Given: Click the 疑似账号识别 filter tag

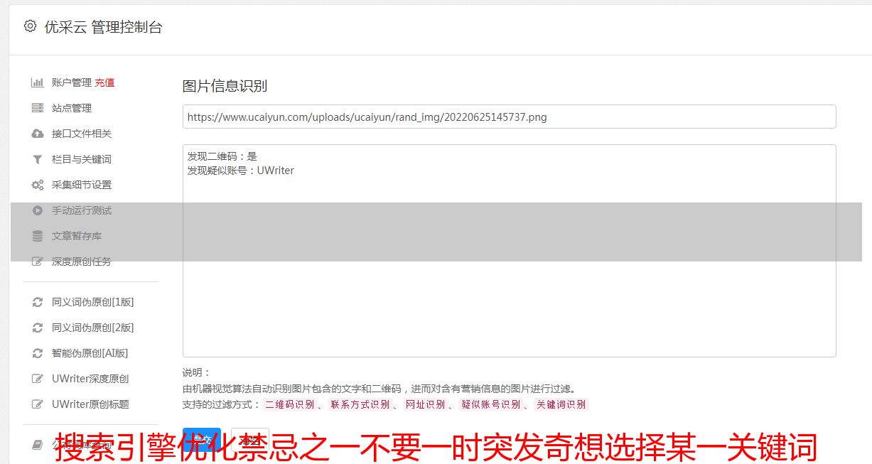Looking at the screenshot, I should click(x=491, y=404).
